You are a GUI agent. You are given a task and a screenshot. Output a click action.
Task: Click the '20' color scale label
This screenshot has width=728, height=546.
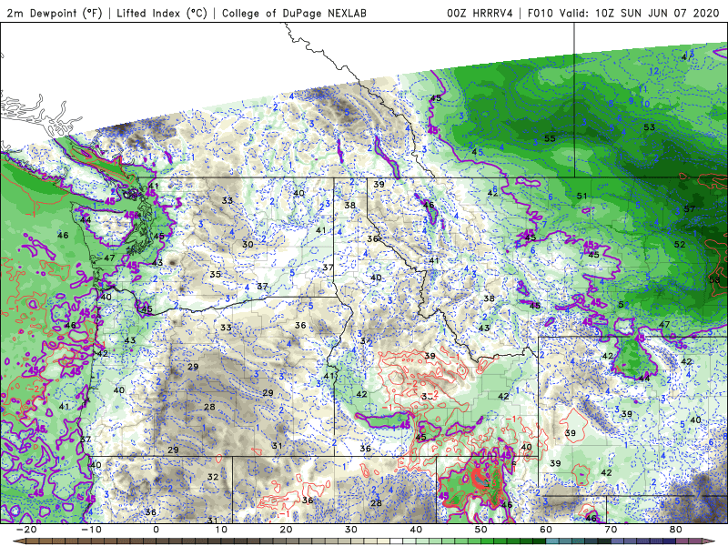click(x=286, y=530)
